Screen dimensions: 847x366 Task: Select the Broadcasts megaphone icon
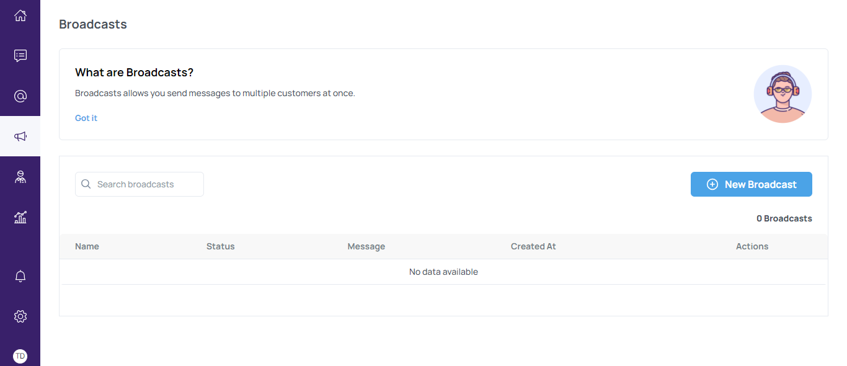[20, 136]
